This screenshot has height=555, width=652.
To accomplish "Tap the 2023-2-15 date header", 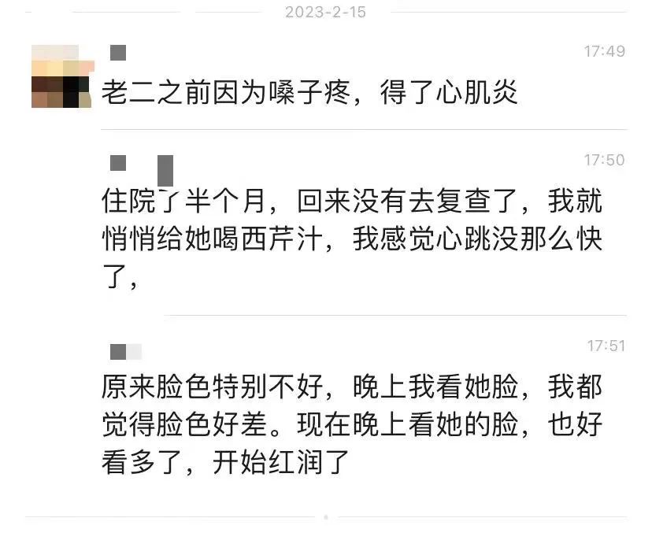I will pyautogui.click(x=325, y=12).
